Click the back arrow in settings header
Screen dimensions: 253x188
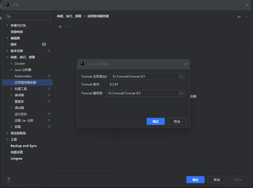tap(239, 17)
